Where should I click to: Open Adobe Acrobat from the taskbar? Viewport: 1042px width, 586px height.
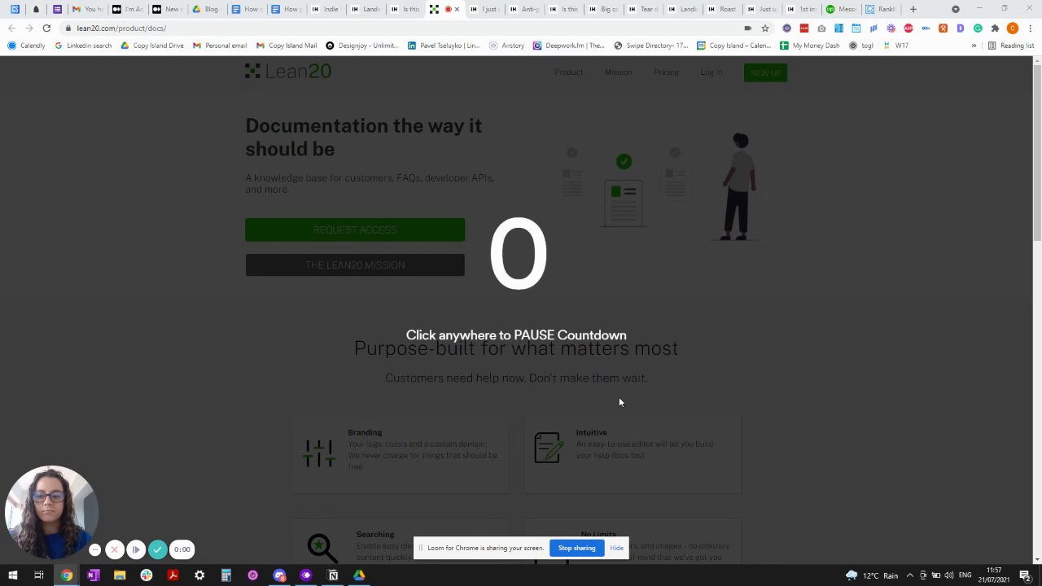pyautogui.click(x=173, y=575)
